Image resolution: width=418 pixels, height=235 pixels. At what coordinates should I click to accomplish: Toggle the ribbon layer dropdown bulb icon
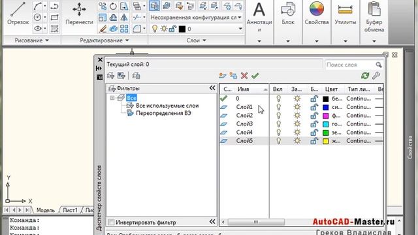tap(155, 29)
